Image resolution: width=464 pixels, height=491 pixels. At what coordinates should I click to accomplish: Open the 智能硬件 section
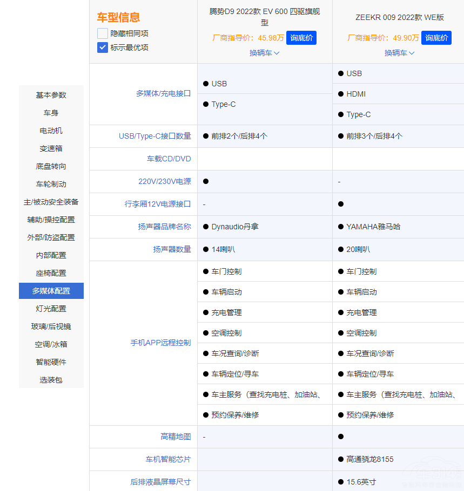pyautogui.click(x=51, y=362)
